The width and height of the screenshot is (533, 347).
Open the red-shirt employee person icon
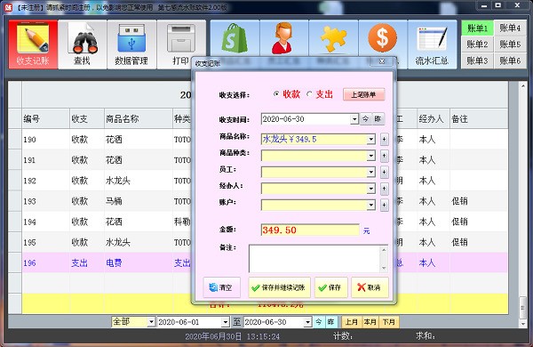(x=282, y=38)
